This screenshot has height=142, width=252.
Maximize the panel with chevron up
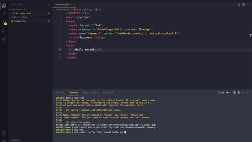pos(243,93)
